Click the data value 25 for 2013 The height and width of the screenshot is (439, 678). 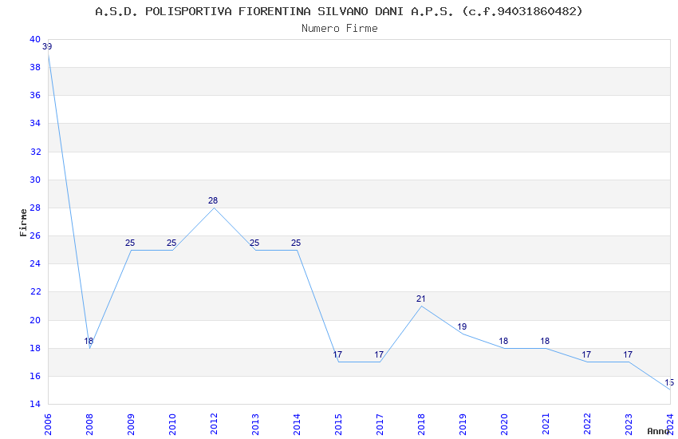click(254, 243)
